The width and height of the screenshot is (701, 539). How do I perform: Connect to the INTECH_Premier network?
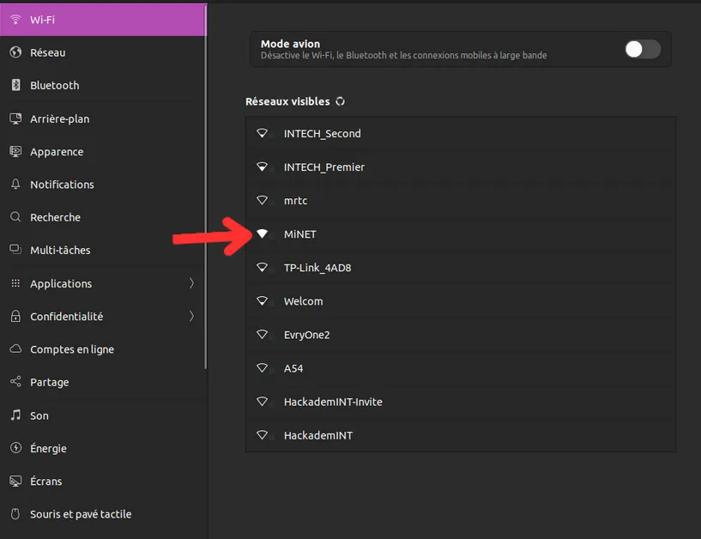tap(461, 167)
